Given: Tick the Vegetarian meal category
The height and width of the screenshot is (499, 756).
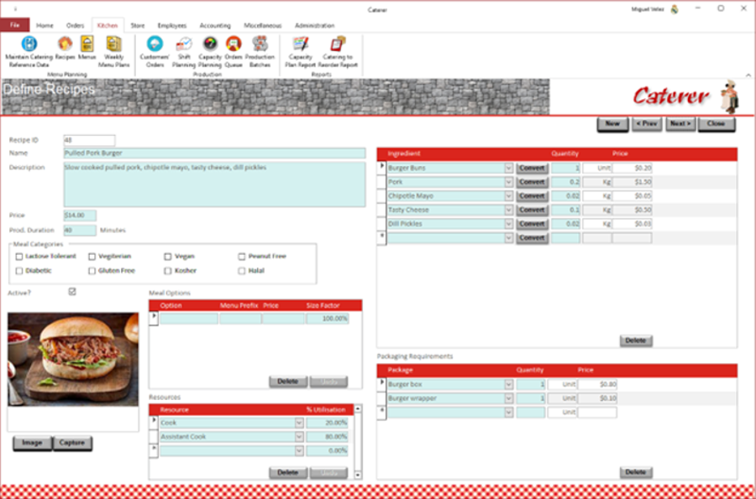Looking at the screenshot, I should pyautogui.click(x=92, y=257).
